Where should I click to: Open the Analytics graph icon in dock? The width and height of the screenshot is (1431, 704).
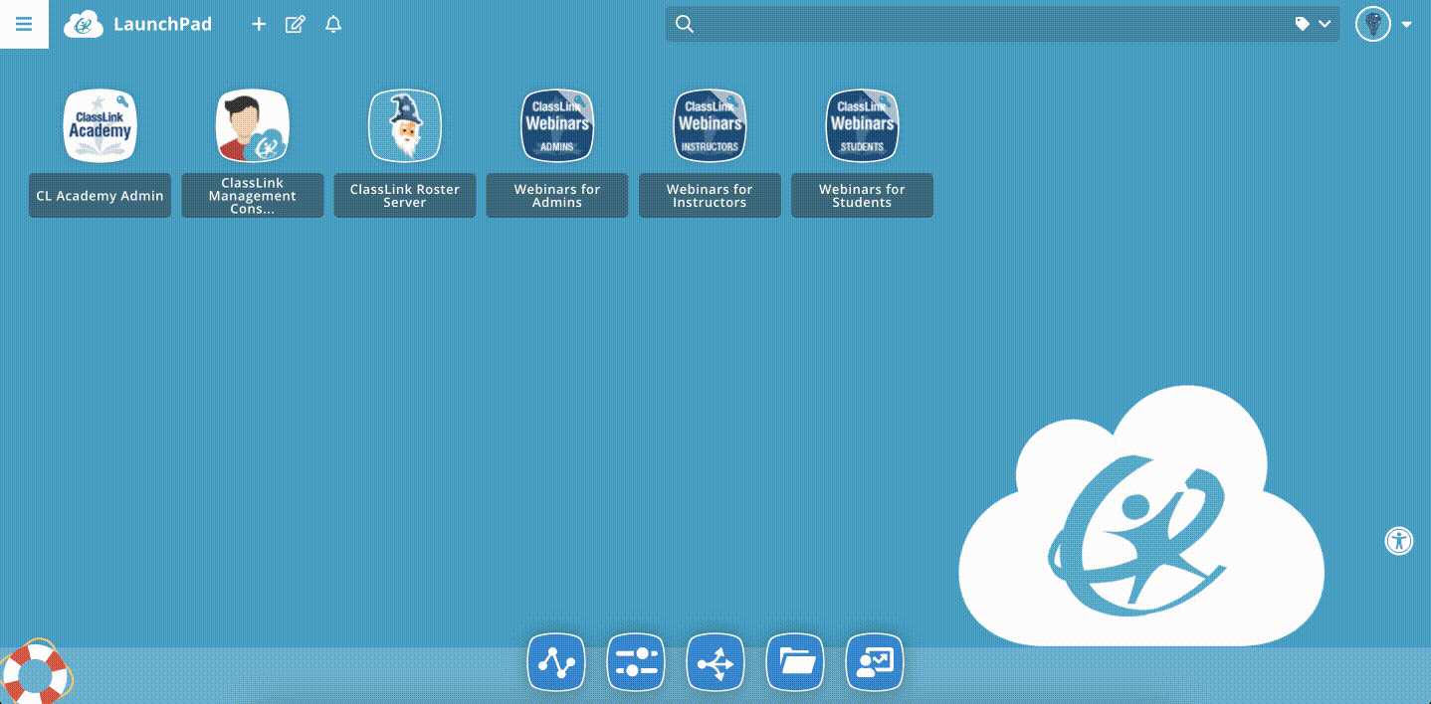click(x=556, y=662)
